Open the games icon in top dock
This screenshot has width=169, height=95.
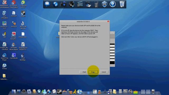pos(88,4)
